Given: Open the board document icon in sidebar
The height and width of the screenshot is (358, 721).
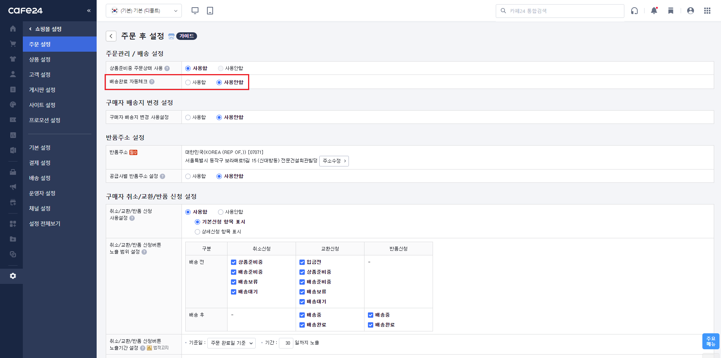Looking at the screenshot, I should 13,89.
